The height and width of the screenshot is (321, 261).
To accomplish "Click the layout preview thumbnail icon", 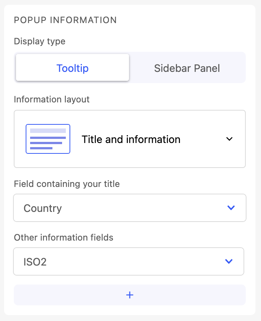I will (x=48, y=139).
